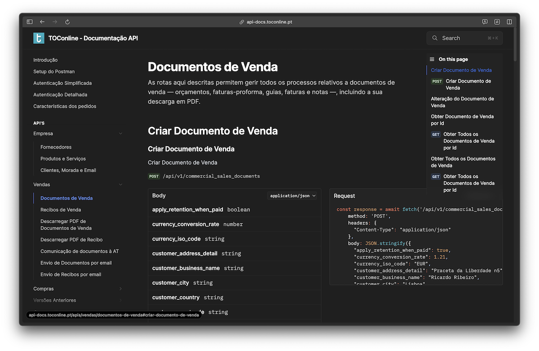Expand the Compras section
Viewport: 539px width, 351px height.
pos(120,288)
